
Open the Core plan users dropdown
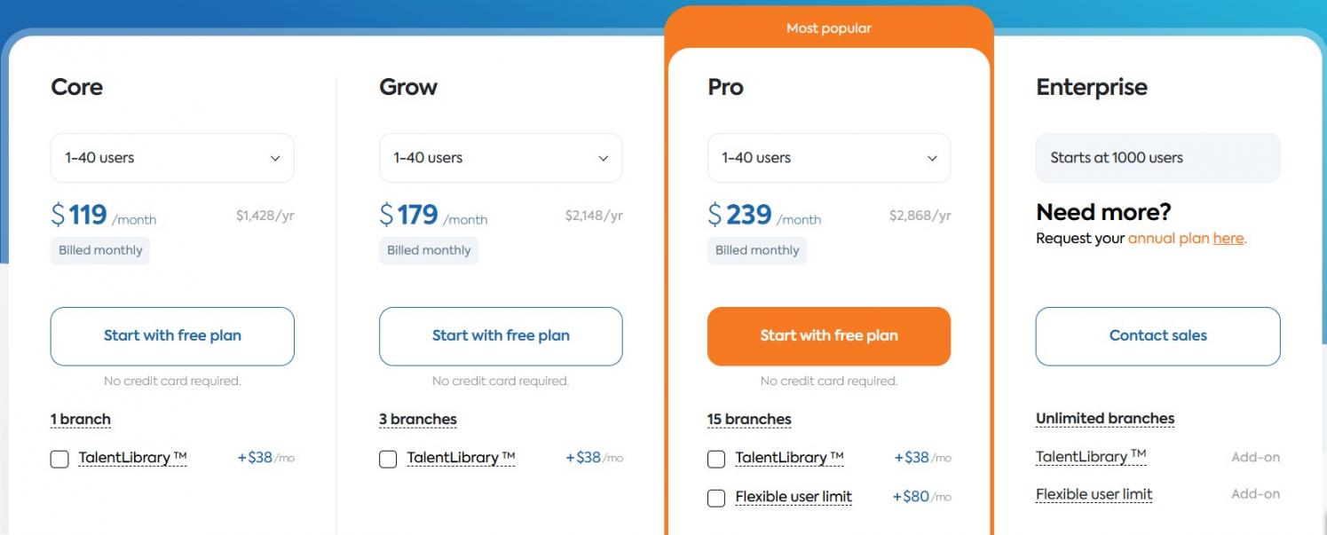[172, 158]
